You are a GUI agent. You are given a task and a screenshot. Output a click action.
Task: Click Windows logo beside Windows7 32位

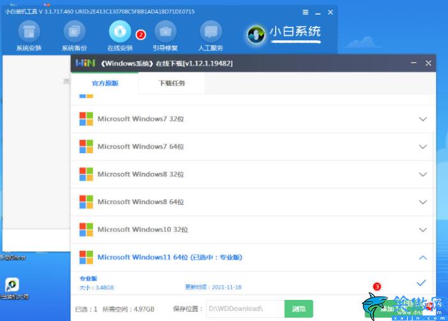tap(86, 119)
